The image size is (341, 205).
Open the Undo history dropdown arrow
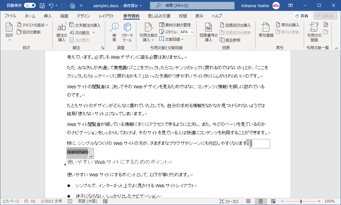click(57, 6)
